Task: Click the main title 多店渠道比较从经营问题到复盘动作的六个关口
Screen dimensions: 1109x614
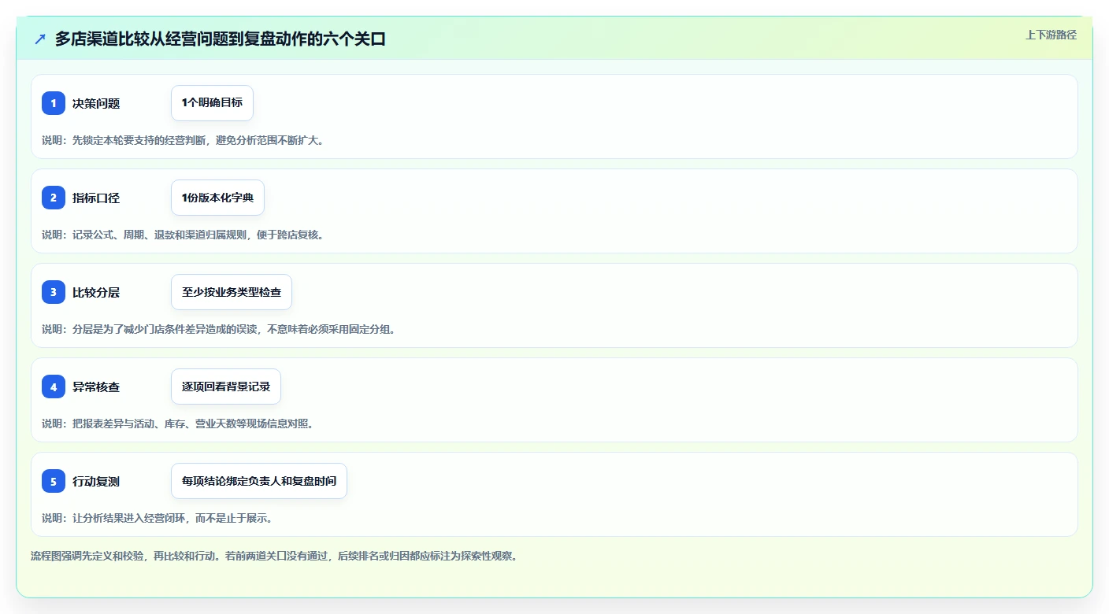Action: click(x=221, y=39)
